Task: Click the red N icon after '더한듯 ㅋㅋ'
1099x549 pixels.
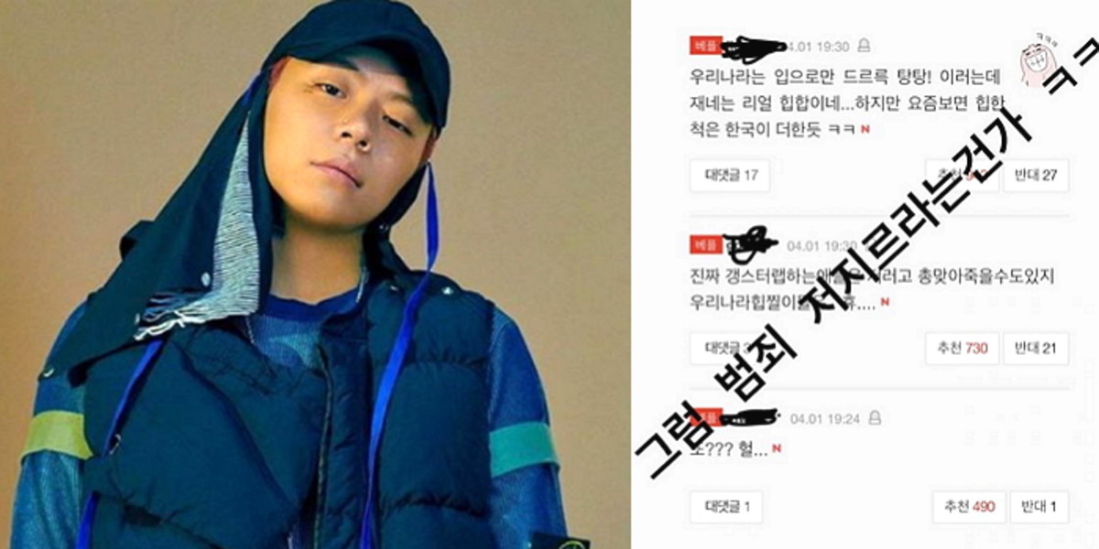Action: (x=865, y=130)
